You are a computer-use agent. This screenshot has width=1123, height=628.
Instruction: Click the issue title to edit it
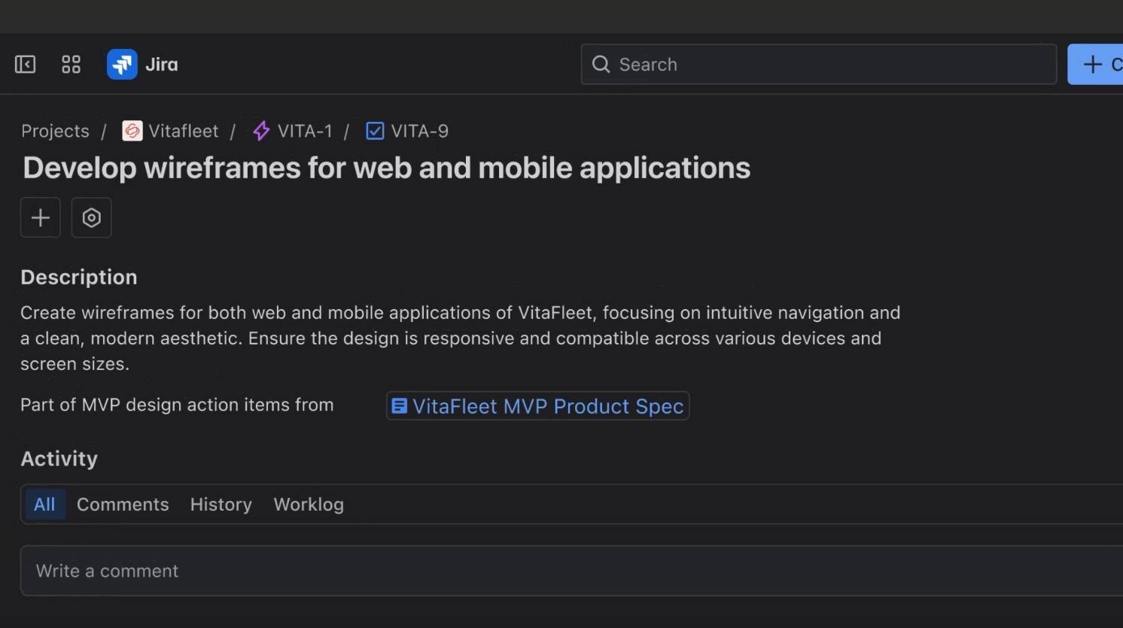[x=386, y=168]
